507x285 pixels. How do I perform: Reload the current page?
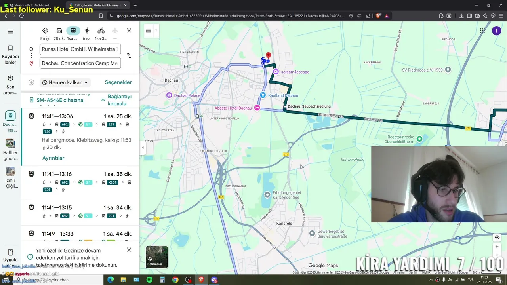pyautogui.click(x=21, y=16)
